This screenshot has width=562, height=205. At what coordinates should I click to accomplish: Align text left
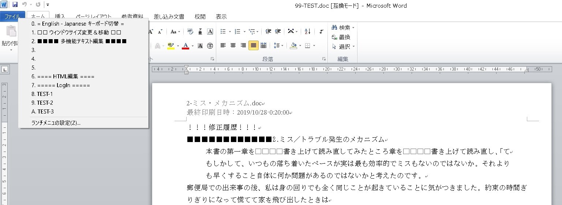(x=223, y=46)
